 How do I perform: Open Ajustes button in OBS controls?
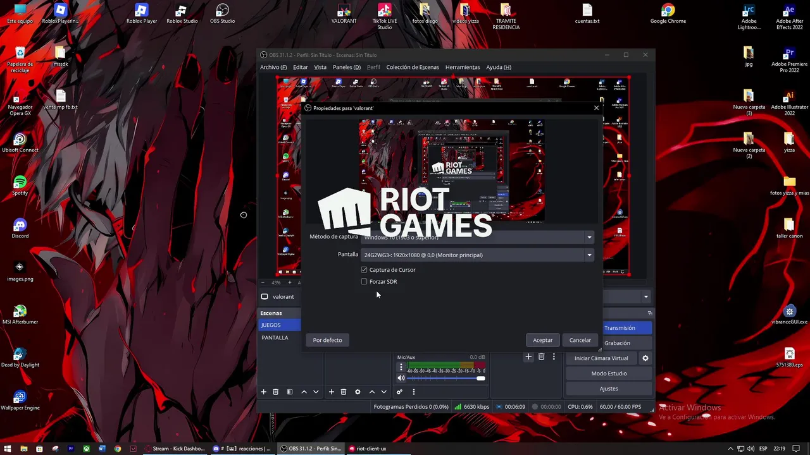coord(609,389)
